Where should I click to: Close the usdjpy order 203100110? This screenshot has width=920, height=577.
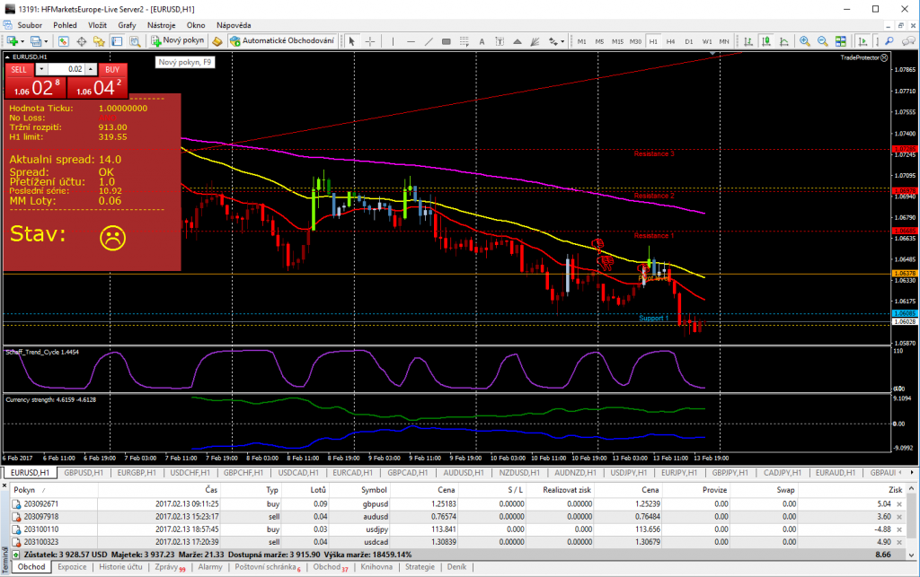(899, 529)
